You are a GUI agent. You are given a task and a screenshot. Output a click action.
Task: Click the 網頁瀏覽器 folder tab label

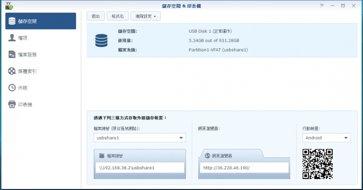222,156
